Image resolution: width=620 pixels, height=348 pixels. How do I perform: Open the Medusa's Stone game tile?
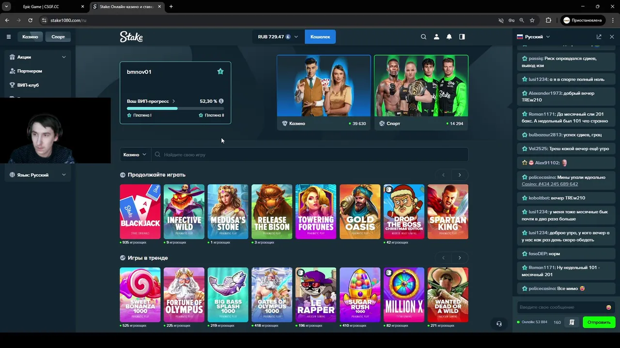(x=228, y=212)
